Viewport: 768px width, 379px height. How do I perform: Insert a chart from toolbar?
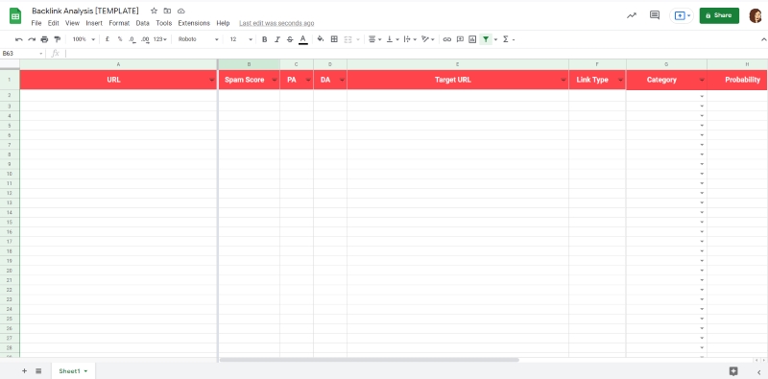(x=472, y=39)
